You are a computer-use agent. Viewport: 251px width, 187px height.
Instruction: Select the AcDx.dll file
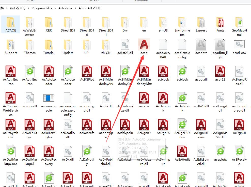coord(68,153)
